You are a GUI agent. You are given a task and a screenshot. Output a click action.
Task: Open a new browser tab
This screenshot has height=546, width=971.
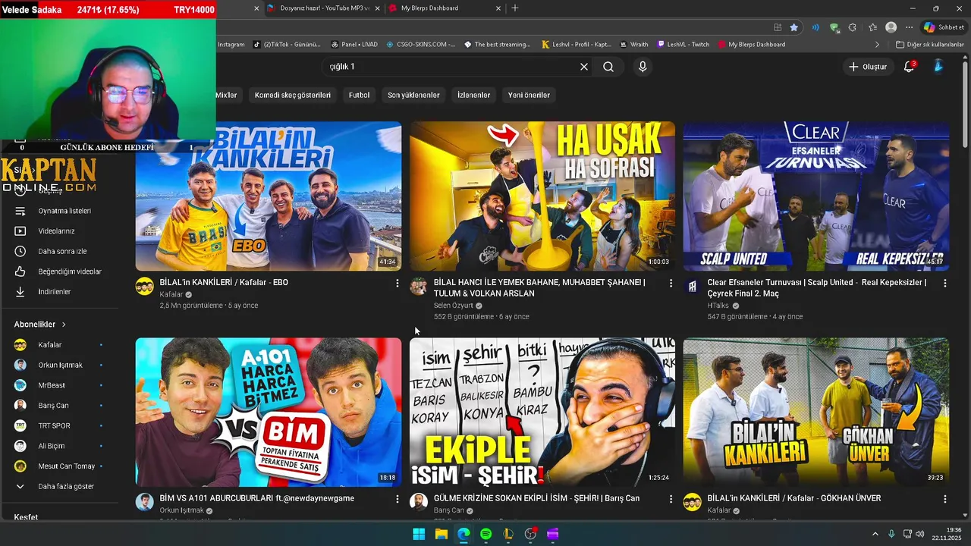pos(515,8)
